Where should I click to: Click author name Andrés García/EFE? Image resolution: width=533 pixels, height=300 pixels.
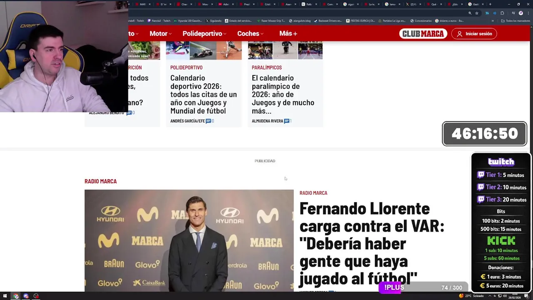coord(187,121)
